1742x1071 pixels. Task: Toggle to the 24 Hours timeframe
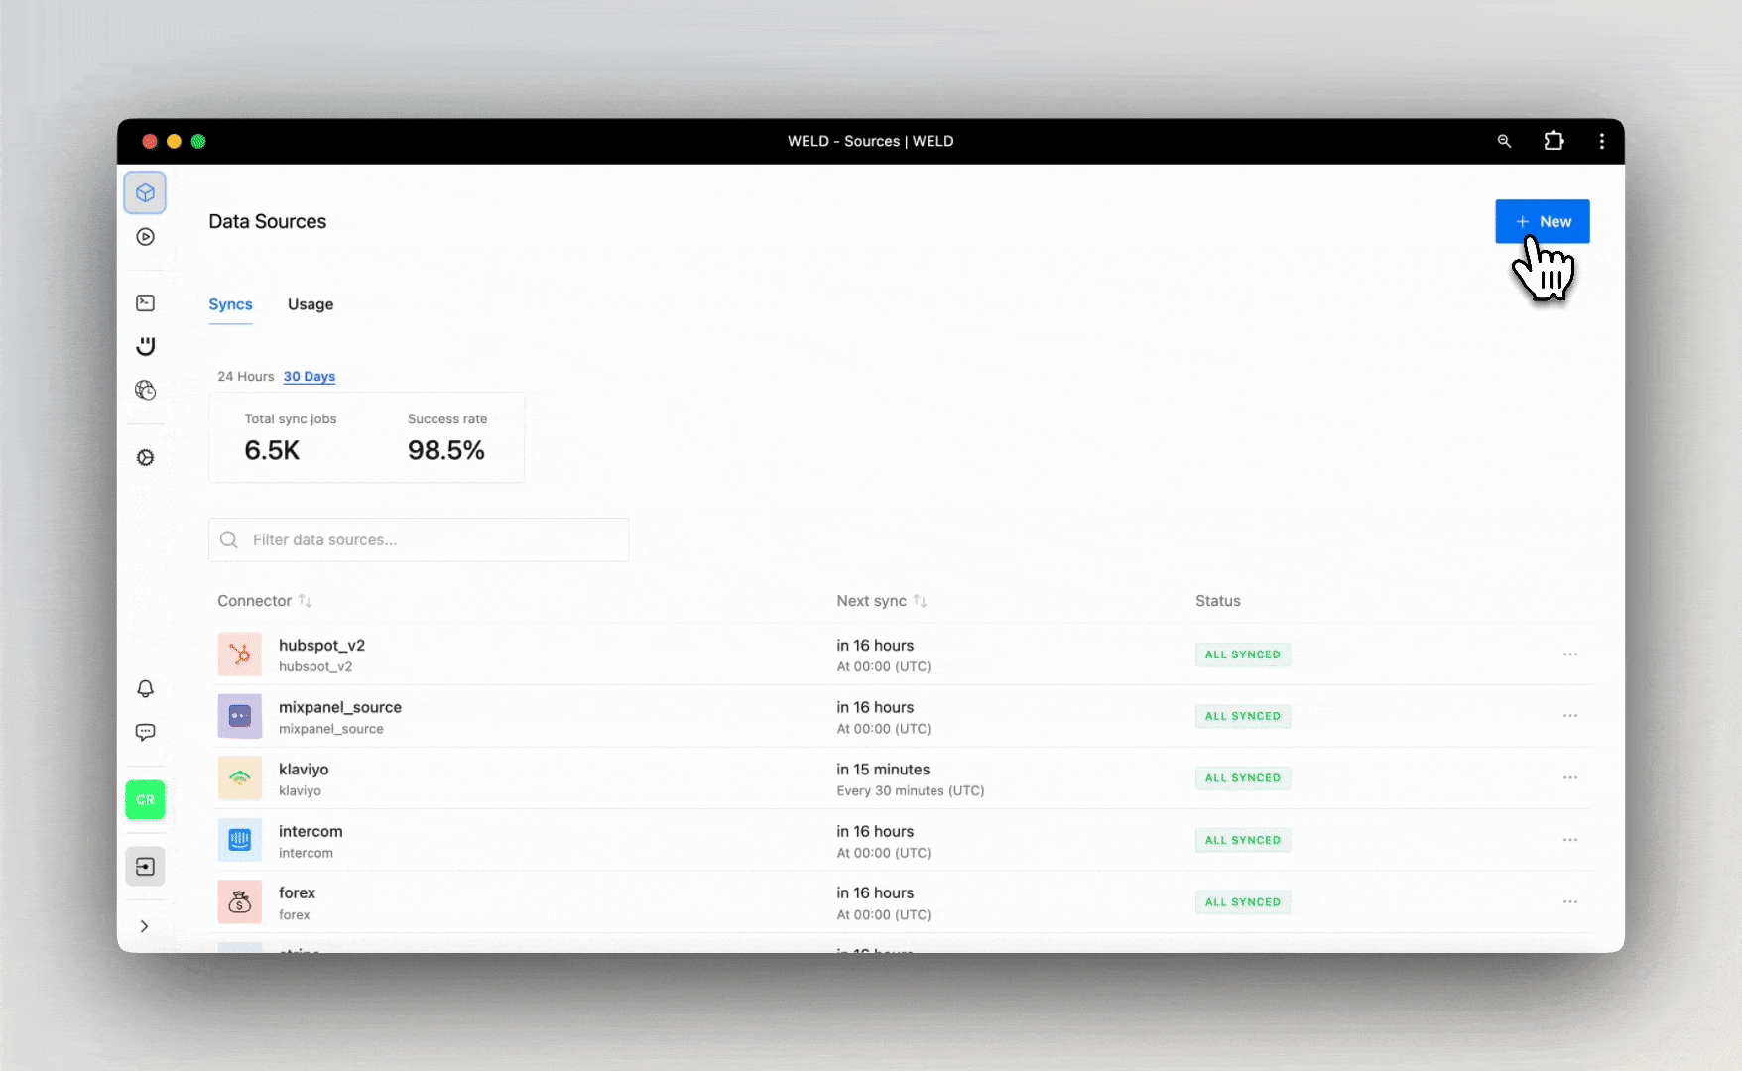244,376
